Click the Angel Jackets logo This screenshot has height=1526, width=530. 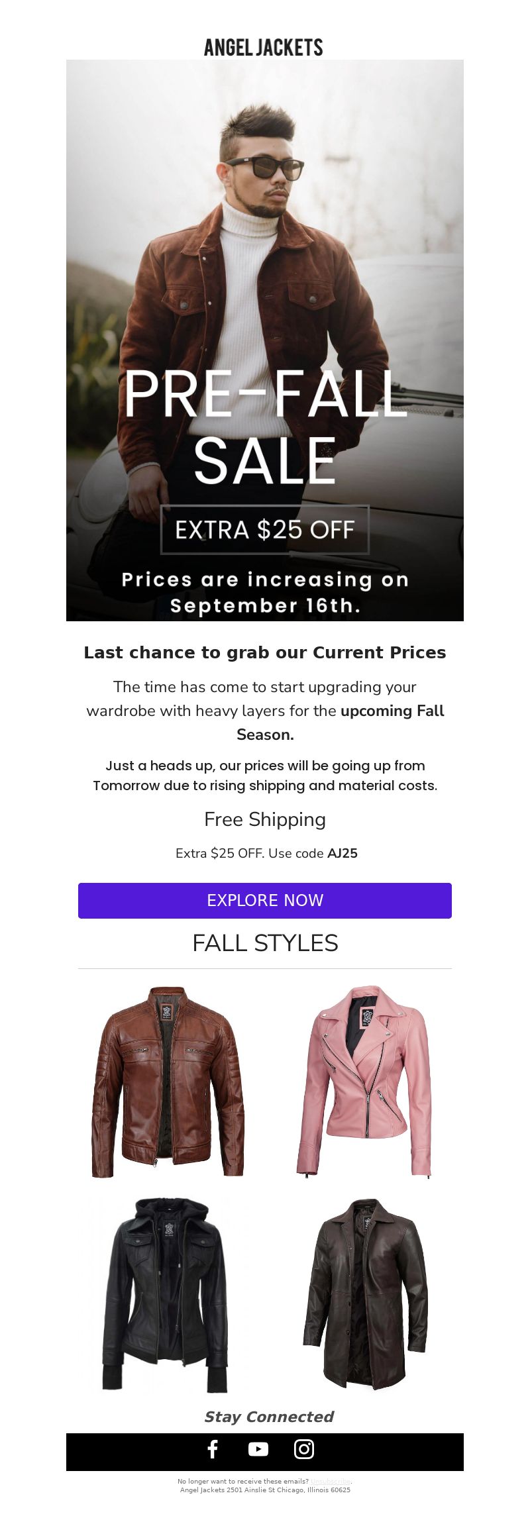264,47
